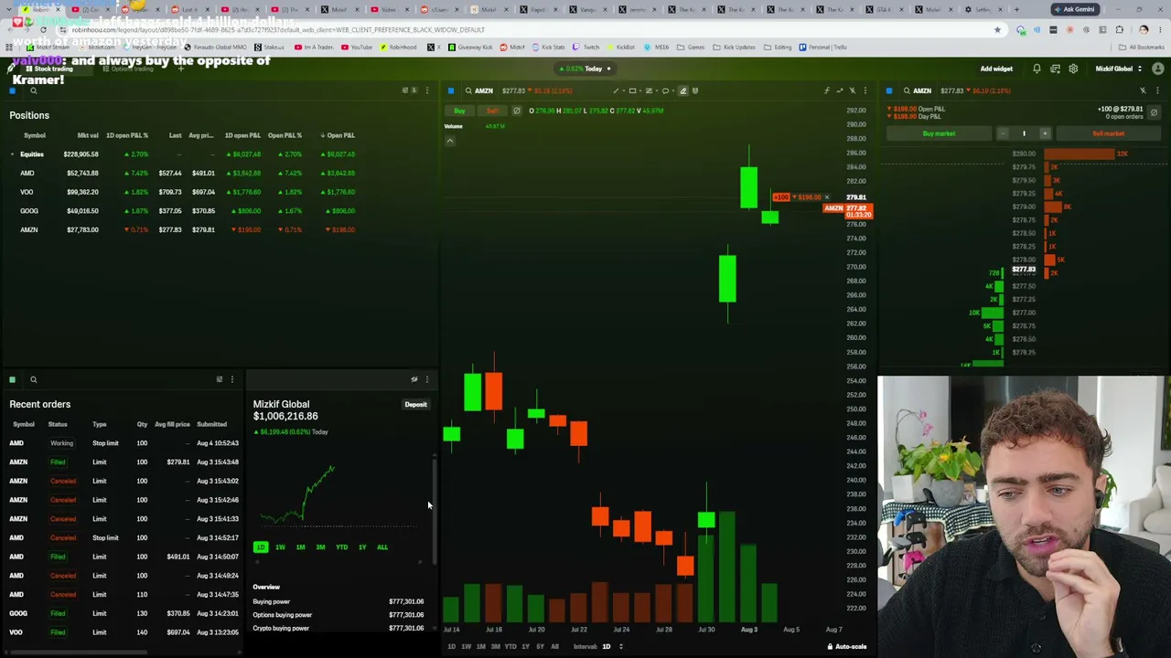Toggle trading tools icon in ladder header
This screenshot has height=658, width=1171.
coord(1143,90)
